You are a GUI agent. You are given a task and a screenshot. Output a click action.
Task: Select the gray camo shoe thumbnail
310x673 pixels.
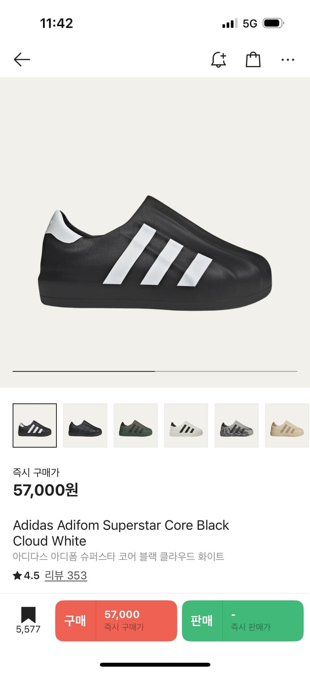237,425
